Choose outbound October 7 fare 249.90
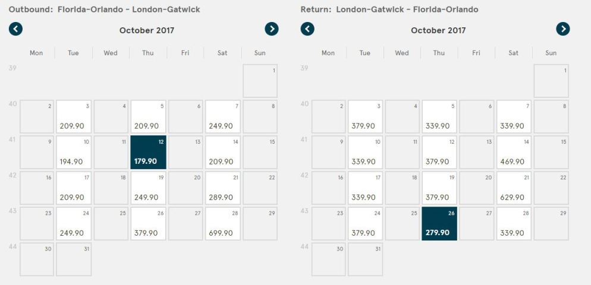 [x=222, y=116]
